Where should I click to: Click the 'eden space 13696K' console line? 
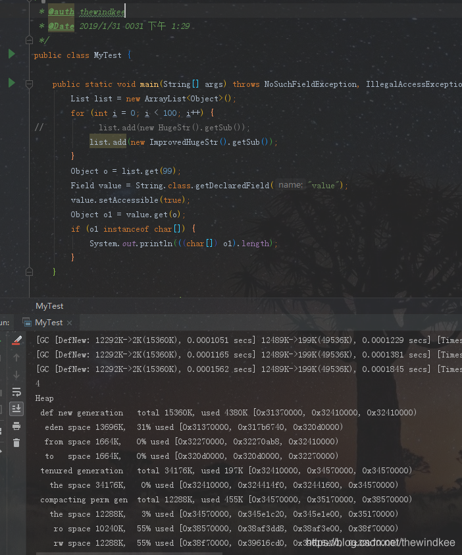[x=194, y=427]
